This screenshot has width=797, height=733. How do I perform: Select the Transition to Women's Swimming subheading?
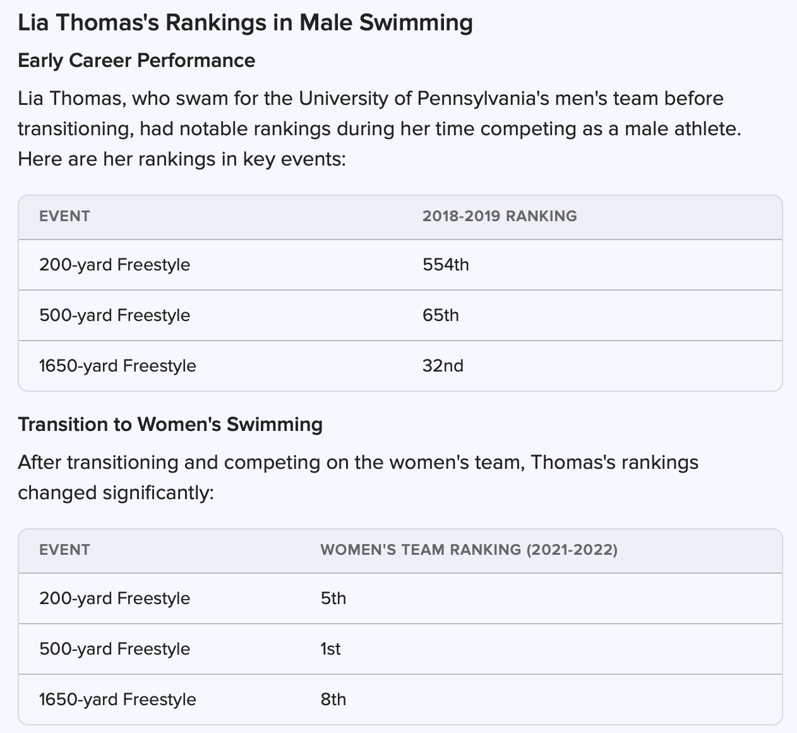click(x=170, y=425)
